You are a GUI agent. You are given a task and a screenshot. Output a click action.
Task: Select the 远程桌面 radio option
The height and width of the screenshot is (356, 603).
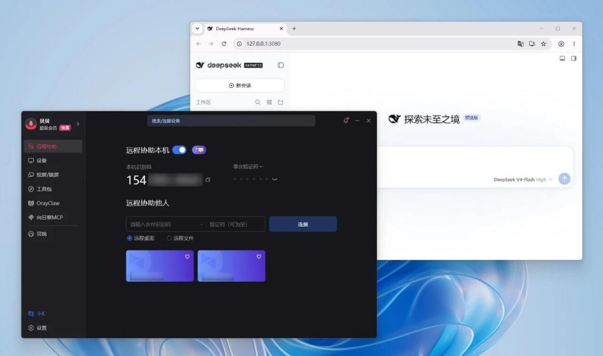coord(140,238)
